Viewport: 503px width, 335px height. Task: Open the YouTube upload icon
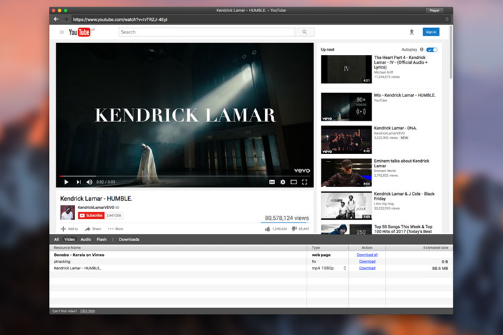coord(412,31)
